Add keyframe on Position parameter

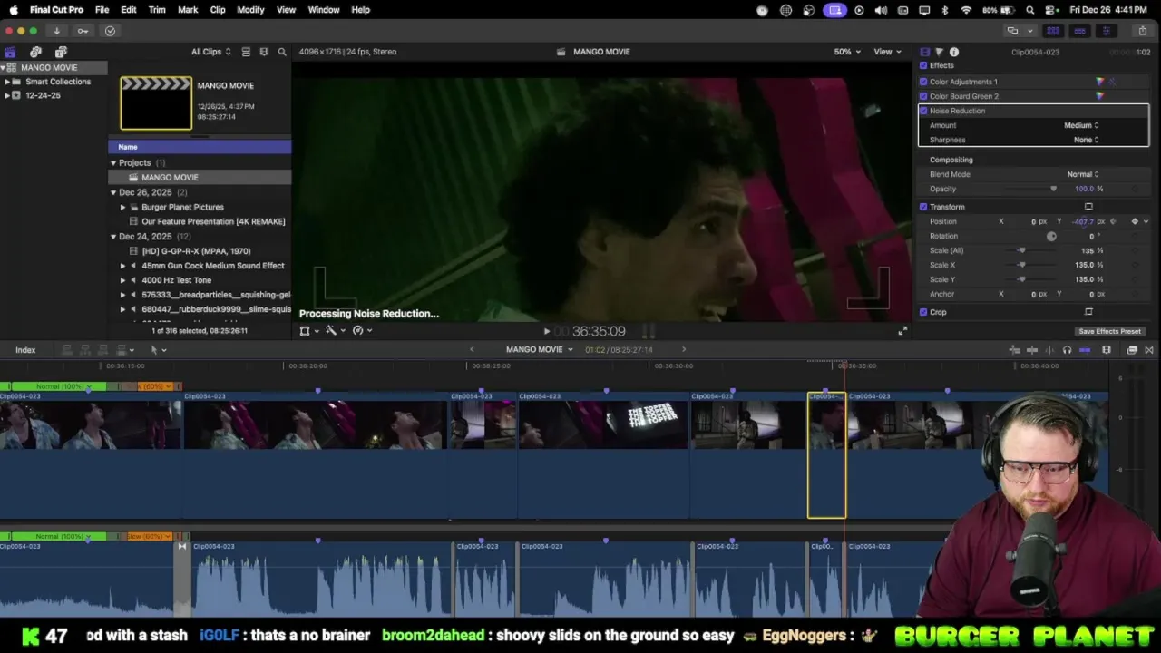1135,221
